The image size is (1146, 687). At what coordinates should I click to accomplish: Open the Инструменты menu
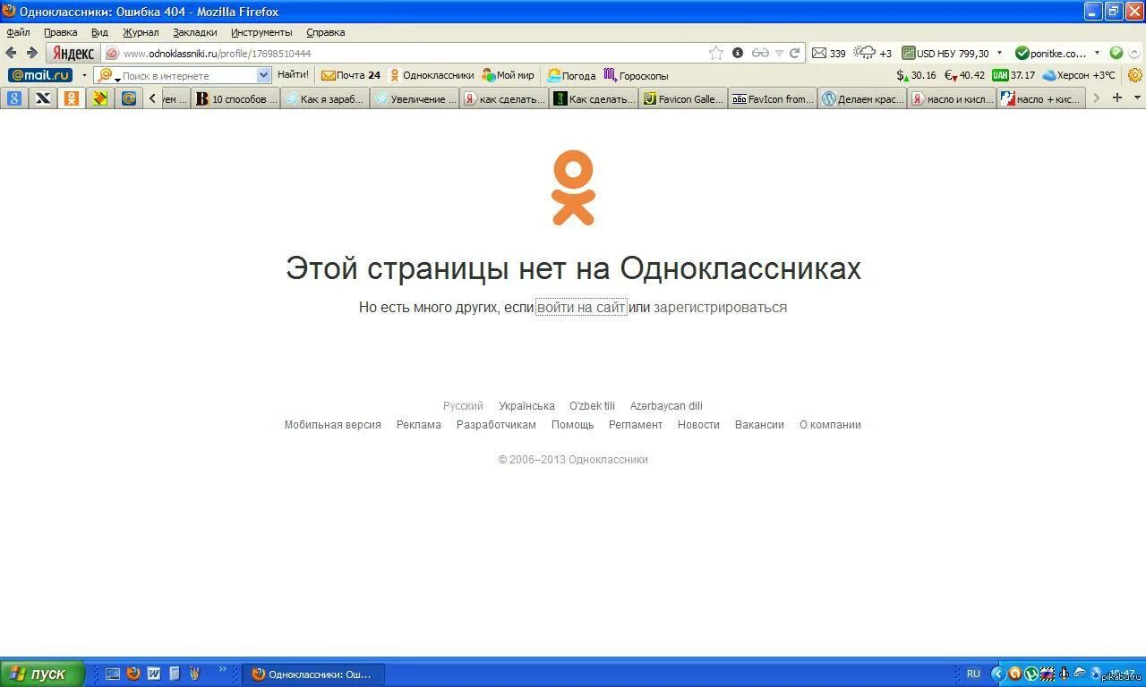tap(261, 32)
